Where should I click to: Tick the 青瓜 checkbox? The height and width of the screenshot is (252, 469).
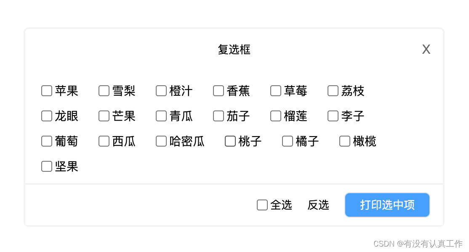(x=161, y=116)
